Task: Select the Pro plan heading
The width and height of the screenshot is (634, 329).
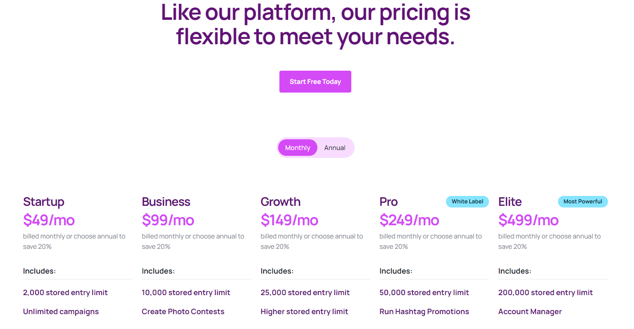Action: (388, 202)
